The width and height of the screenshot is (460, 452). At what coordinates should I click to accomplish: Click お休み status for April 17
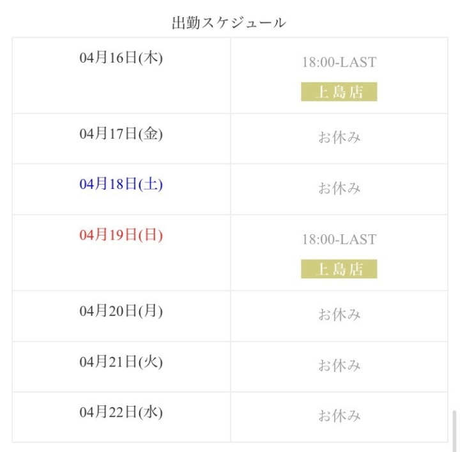[339, 137]
